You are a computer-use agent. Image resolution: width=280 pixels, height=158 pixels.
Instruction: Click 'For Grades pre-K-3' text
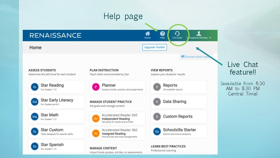(50, 104)
